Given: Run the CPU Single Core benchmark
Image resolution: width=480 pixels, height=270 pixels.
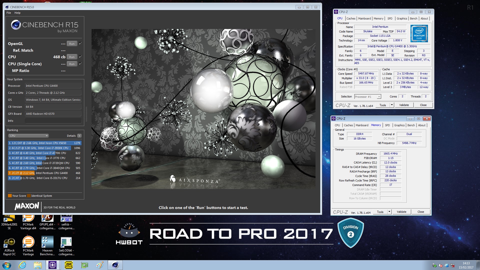Looking at the screenshot, I should [72, 64].
